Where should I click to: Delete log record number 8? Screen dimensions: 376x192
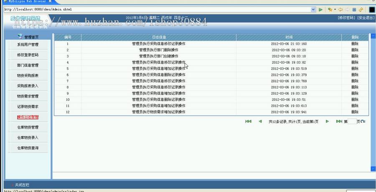click(355, 87)
